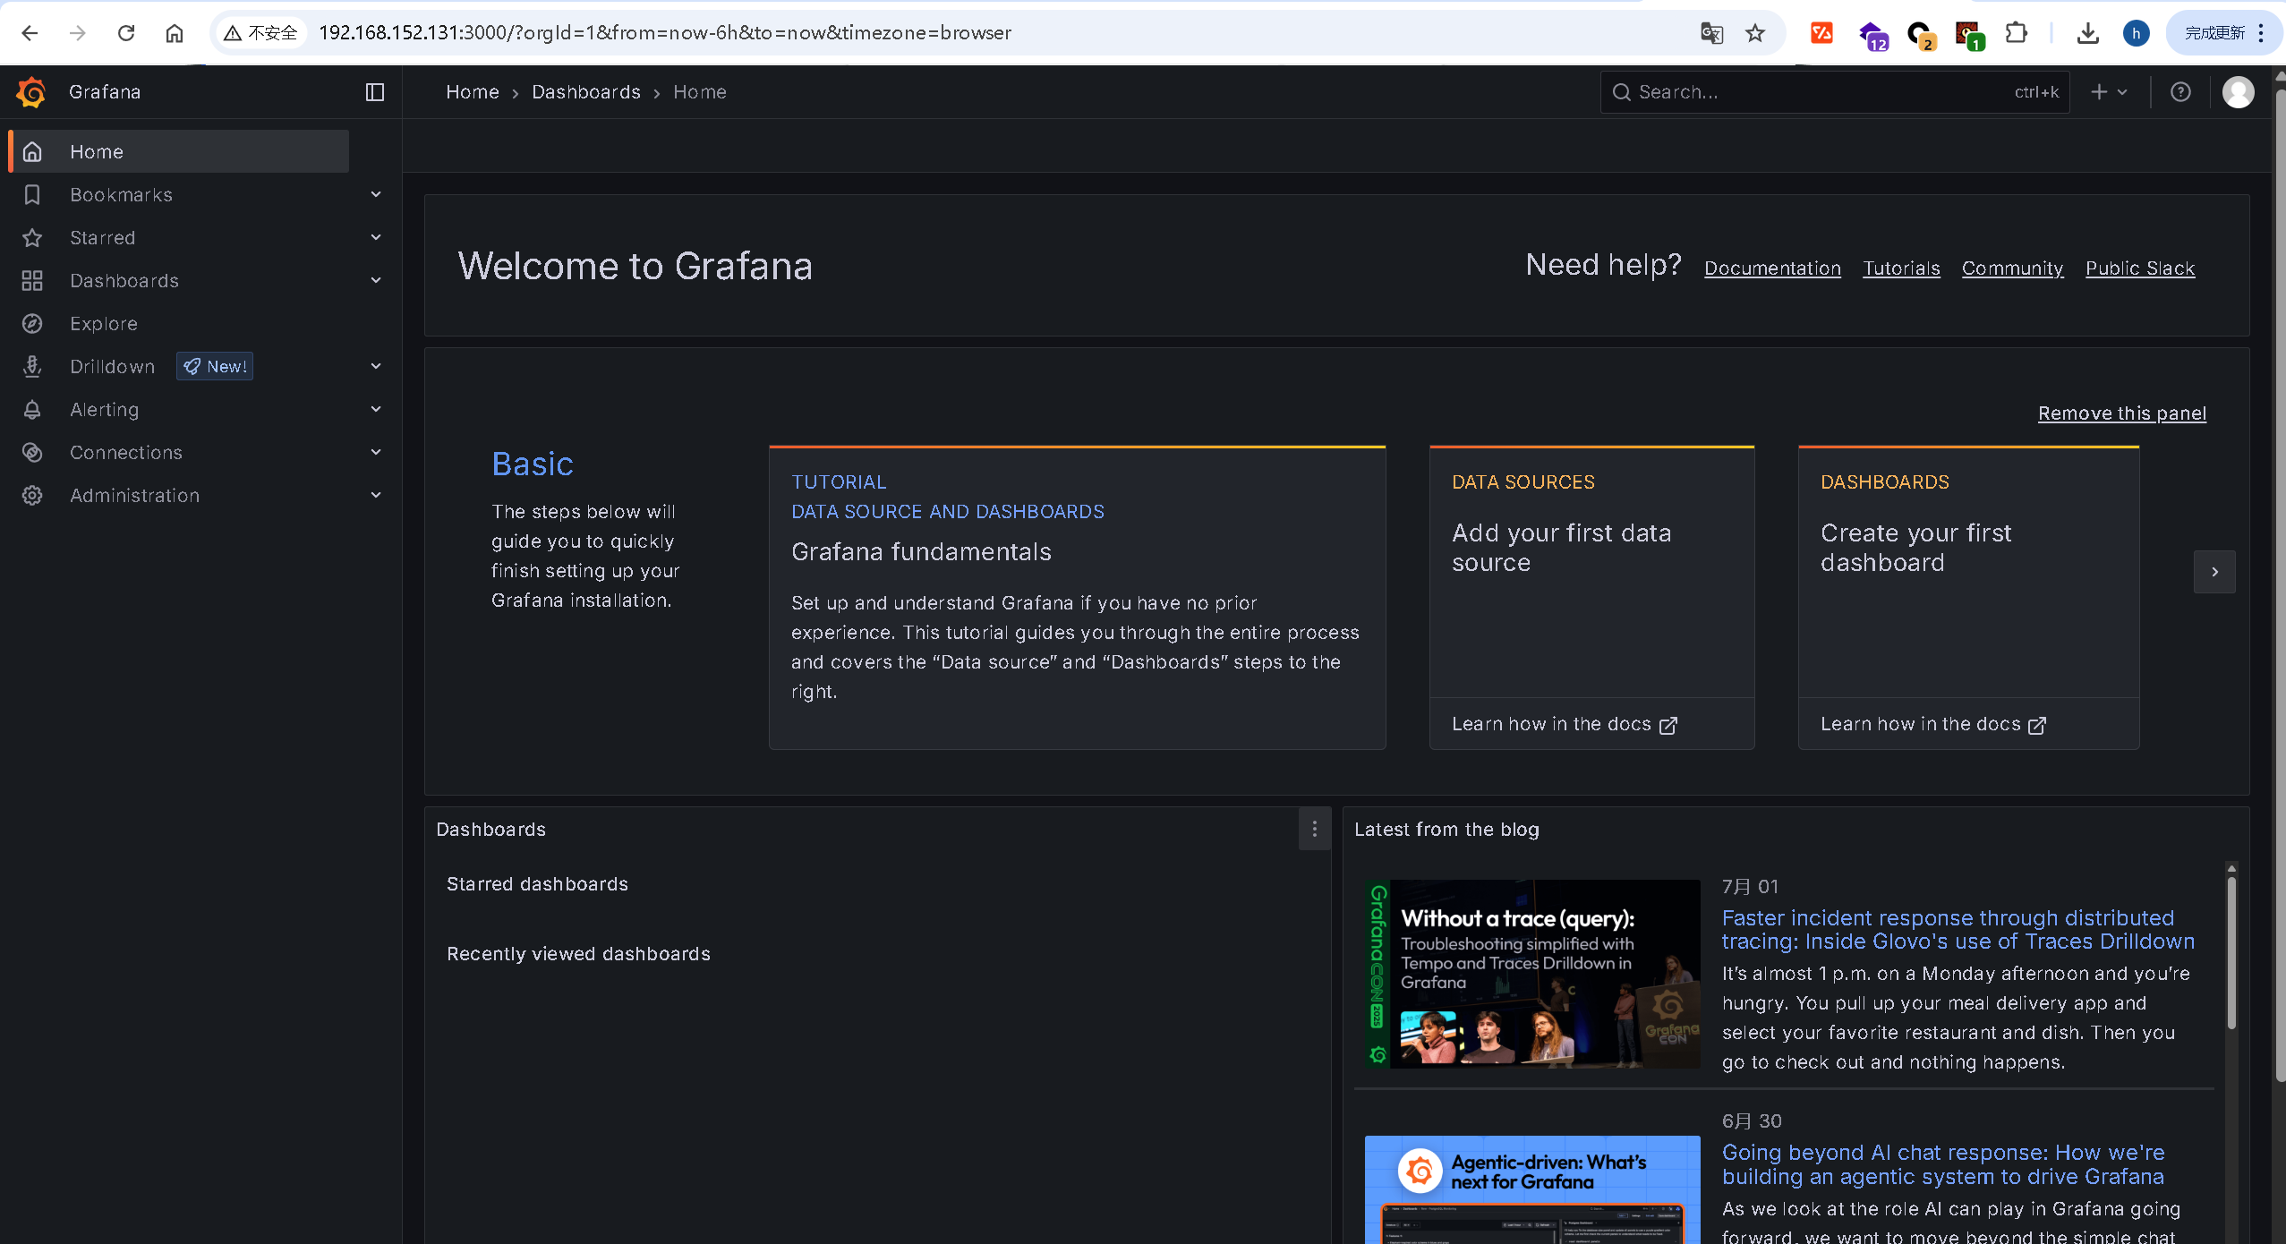This screenshot has height=1244, width=2286.
Task: Open the user profile avatar
Action: point(2238,92)
